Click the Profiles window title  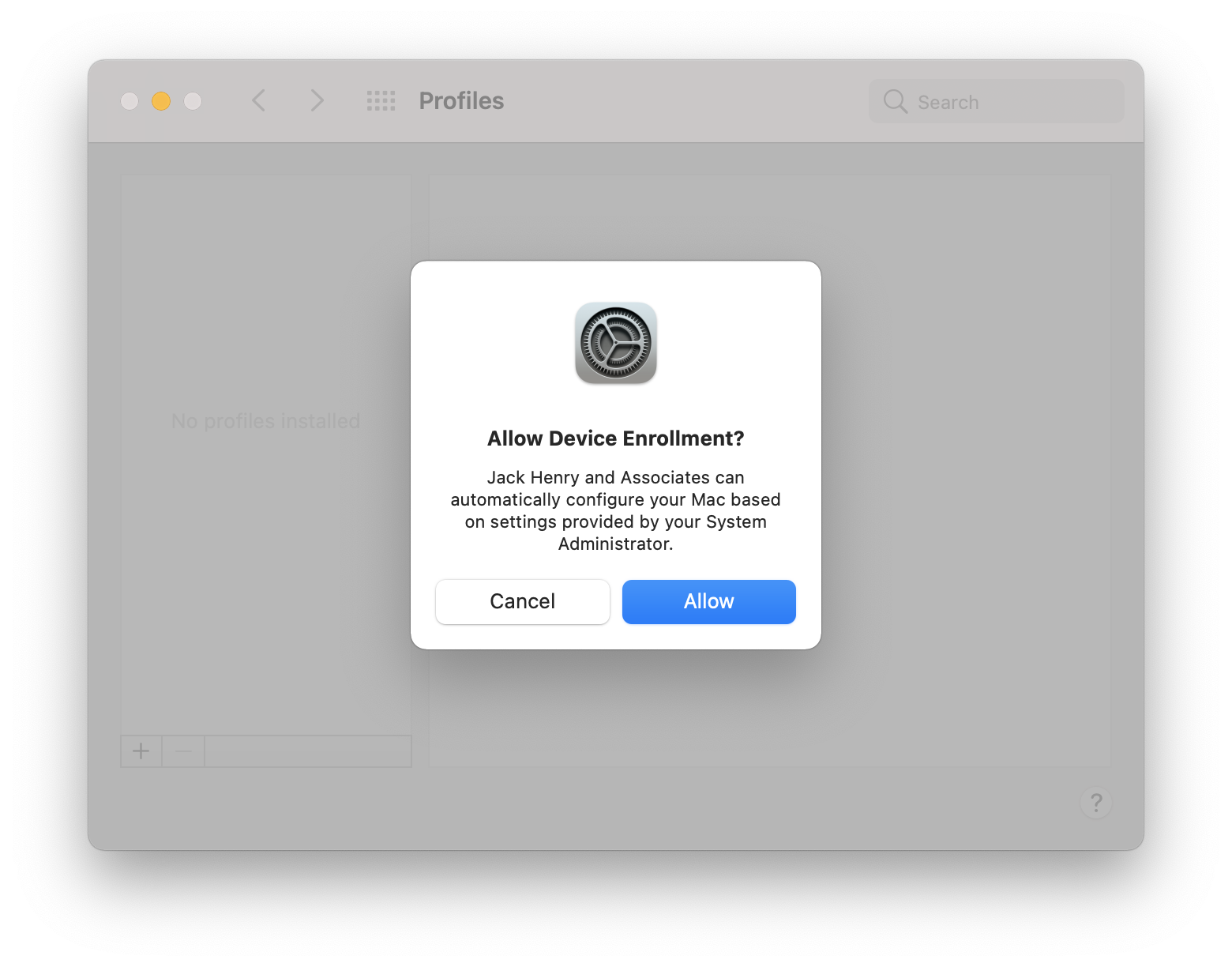tap(461, 101)
